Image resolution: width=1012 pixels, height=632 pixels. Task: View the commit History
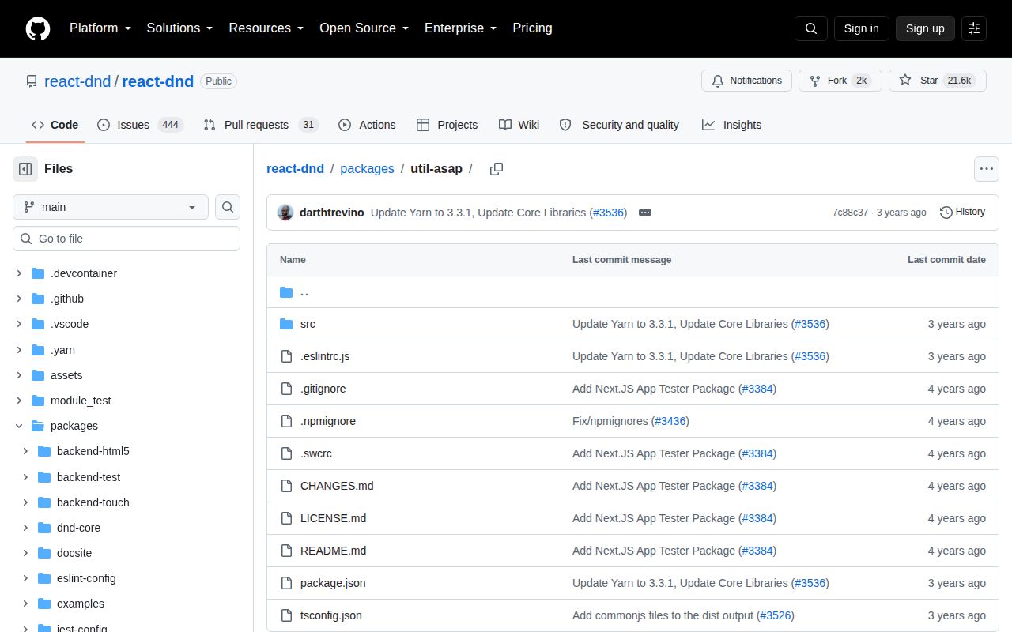pyautogui.click(x=963, y=212)
